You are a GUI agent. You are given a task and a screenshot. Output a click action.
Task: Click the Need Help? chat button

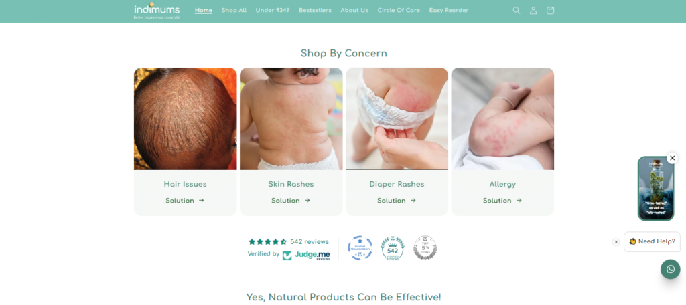pos(652,241)
